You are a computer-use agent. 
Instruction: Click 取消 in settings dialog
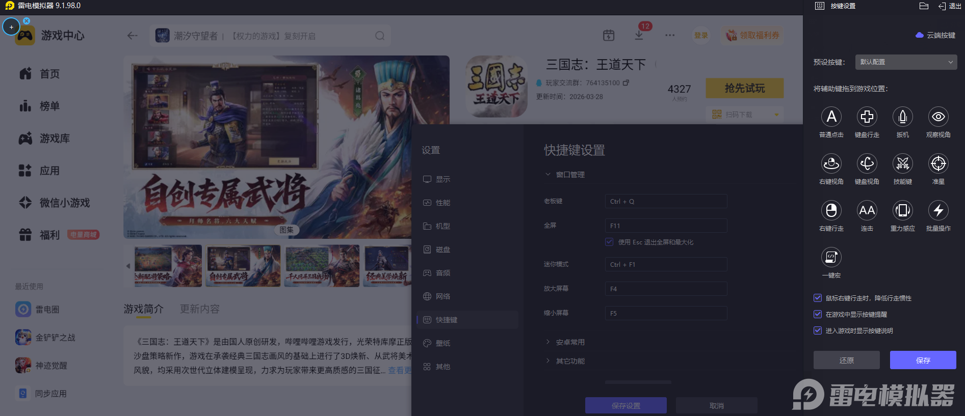click(717, 405)
